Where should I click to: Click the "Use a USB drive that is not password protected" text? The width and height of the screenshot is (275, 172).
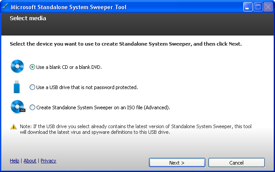(87, 87)
